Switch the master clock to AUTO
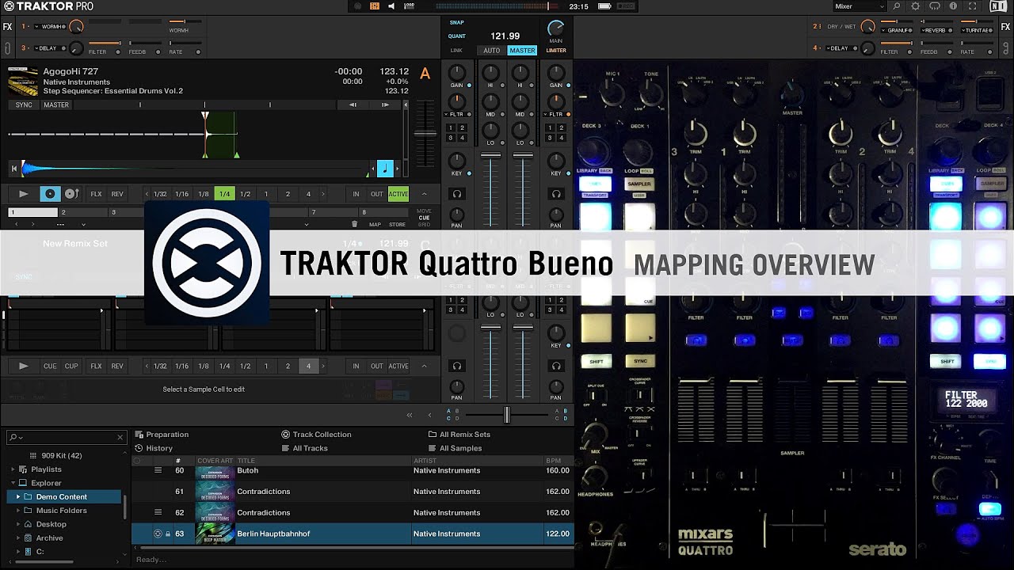 [492, 51]
